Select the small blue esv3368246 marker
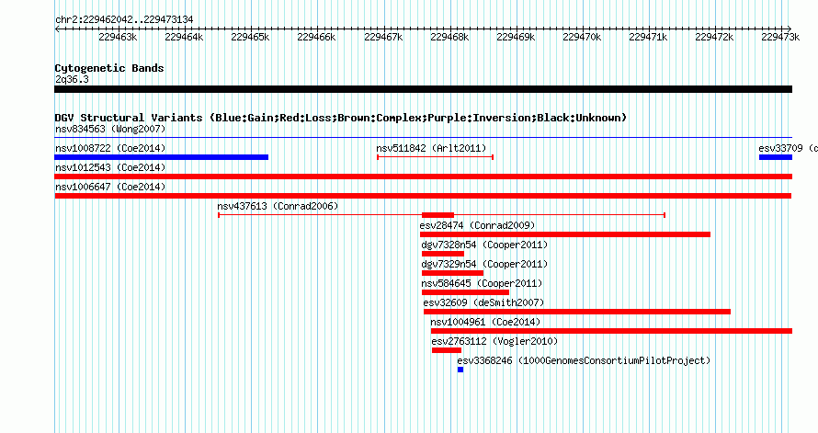 pos(460,370)
